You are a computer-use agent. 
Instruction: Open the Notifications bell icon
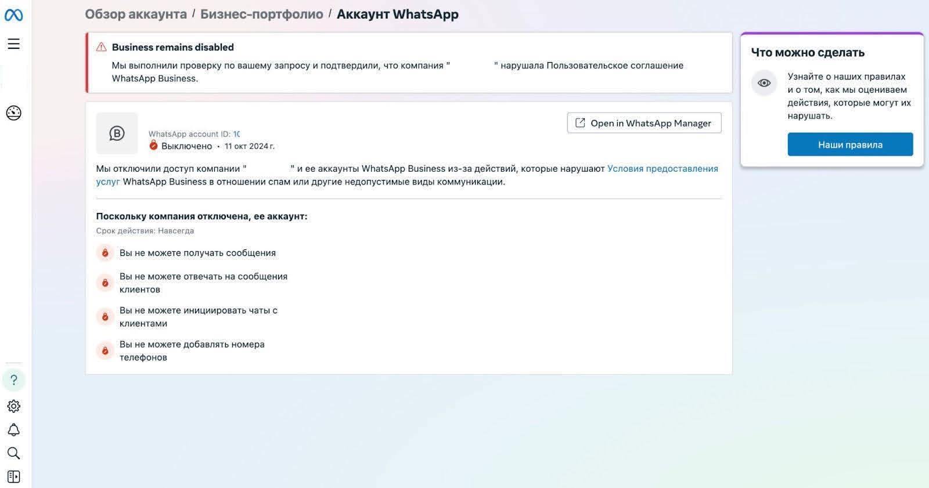pyautogui.click(x=13, y=430)
